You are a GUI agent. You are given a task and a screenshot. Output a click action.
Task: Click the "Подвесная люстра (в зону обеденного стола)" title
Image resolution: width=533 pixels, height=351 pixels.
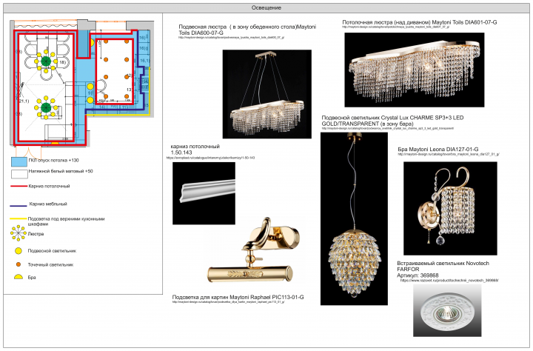tap(247, 30)
